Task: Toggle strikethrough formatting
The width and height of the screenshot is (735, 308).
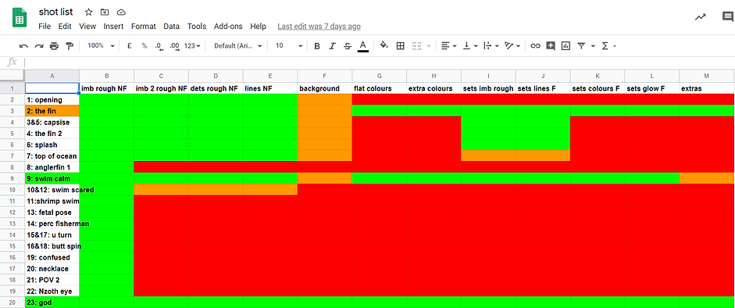Action: tap(348, 46)
